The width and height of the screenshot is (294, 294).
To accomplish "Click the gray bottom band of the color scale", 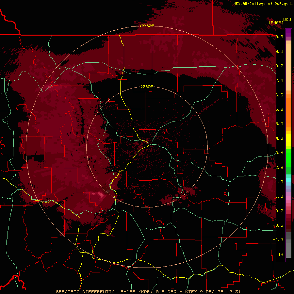I will [x=288, y=249].
